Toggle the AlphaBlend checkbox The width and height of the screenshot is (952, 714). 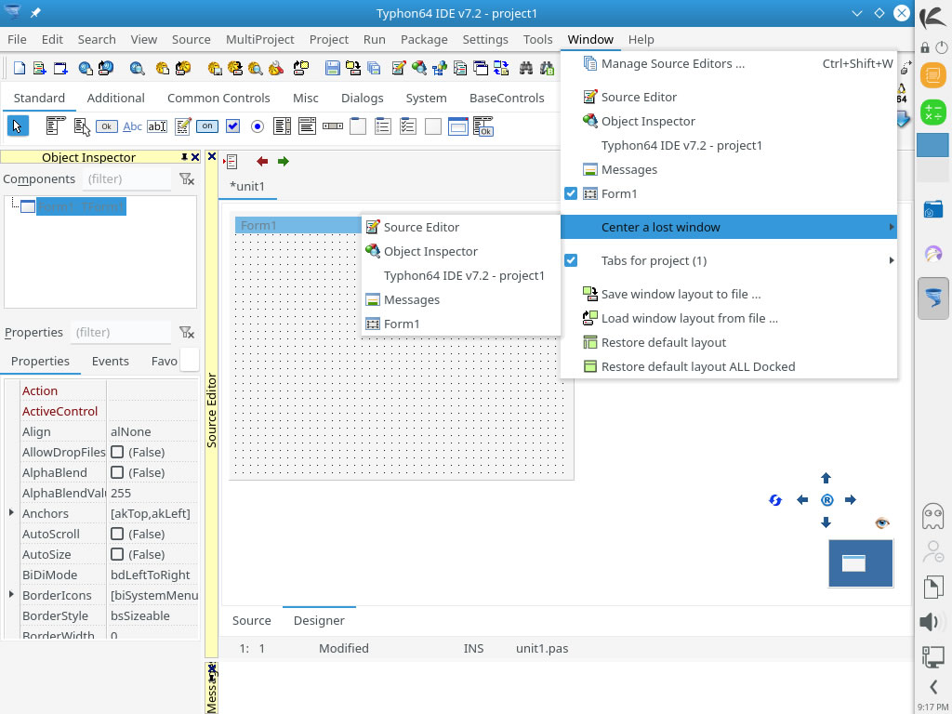pos(117,472)
